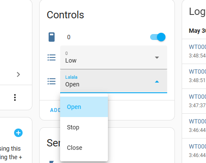Click the Controls card heading
The height and width of the screenshot is (163, 206).
pos(65,15)
